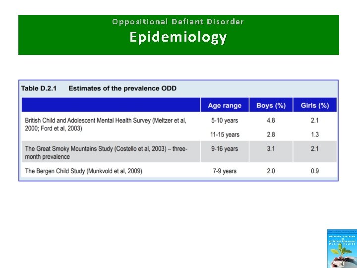Click the '5-10 years' age cell
Image resolution: width=357 pixels, height=268 pixels.
point(225,120)
